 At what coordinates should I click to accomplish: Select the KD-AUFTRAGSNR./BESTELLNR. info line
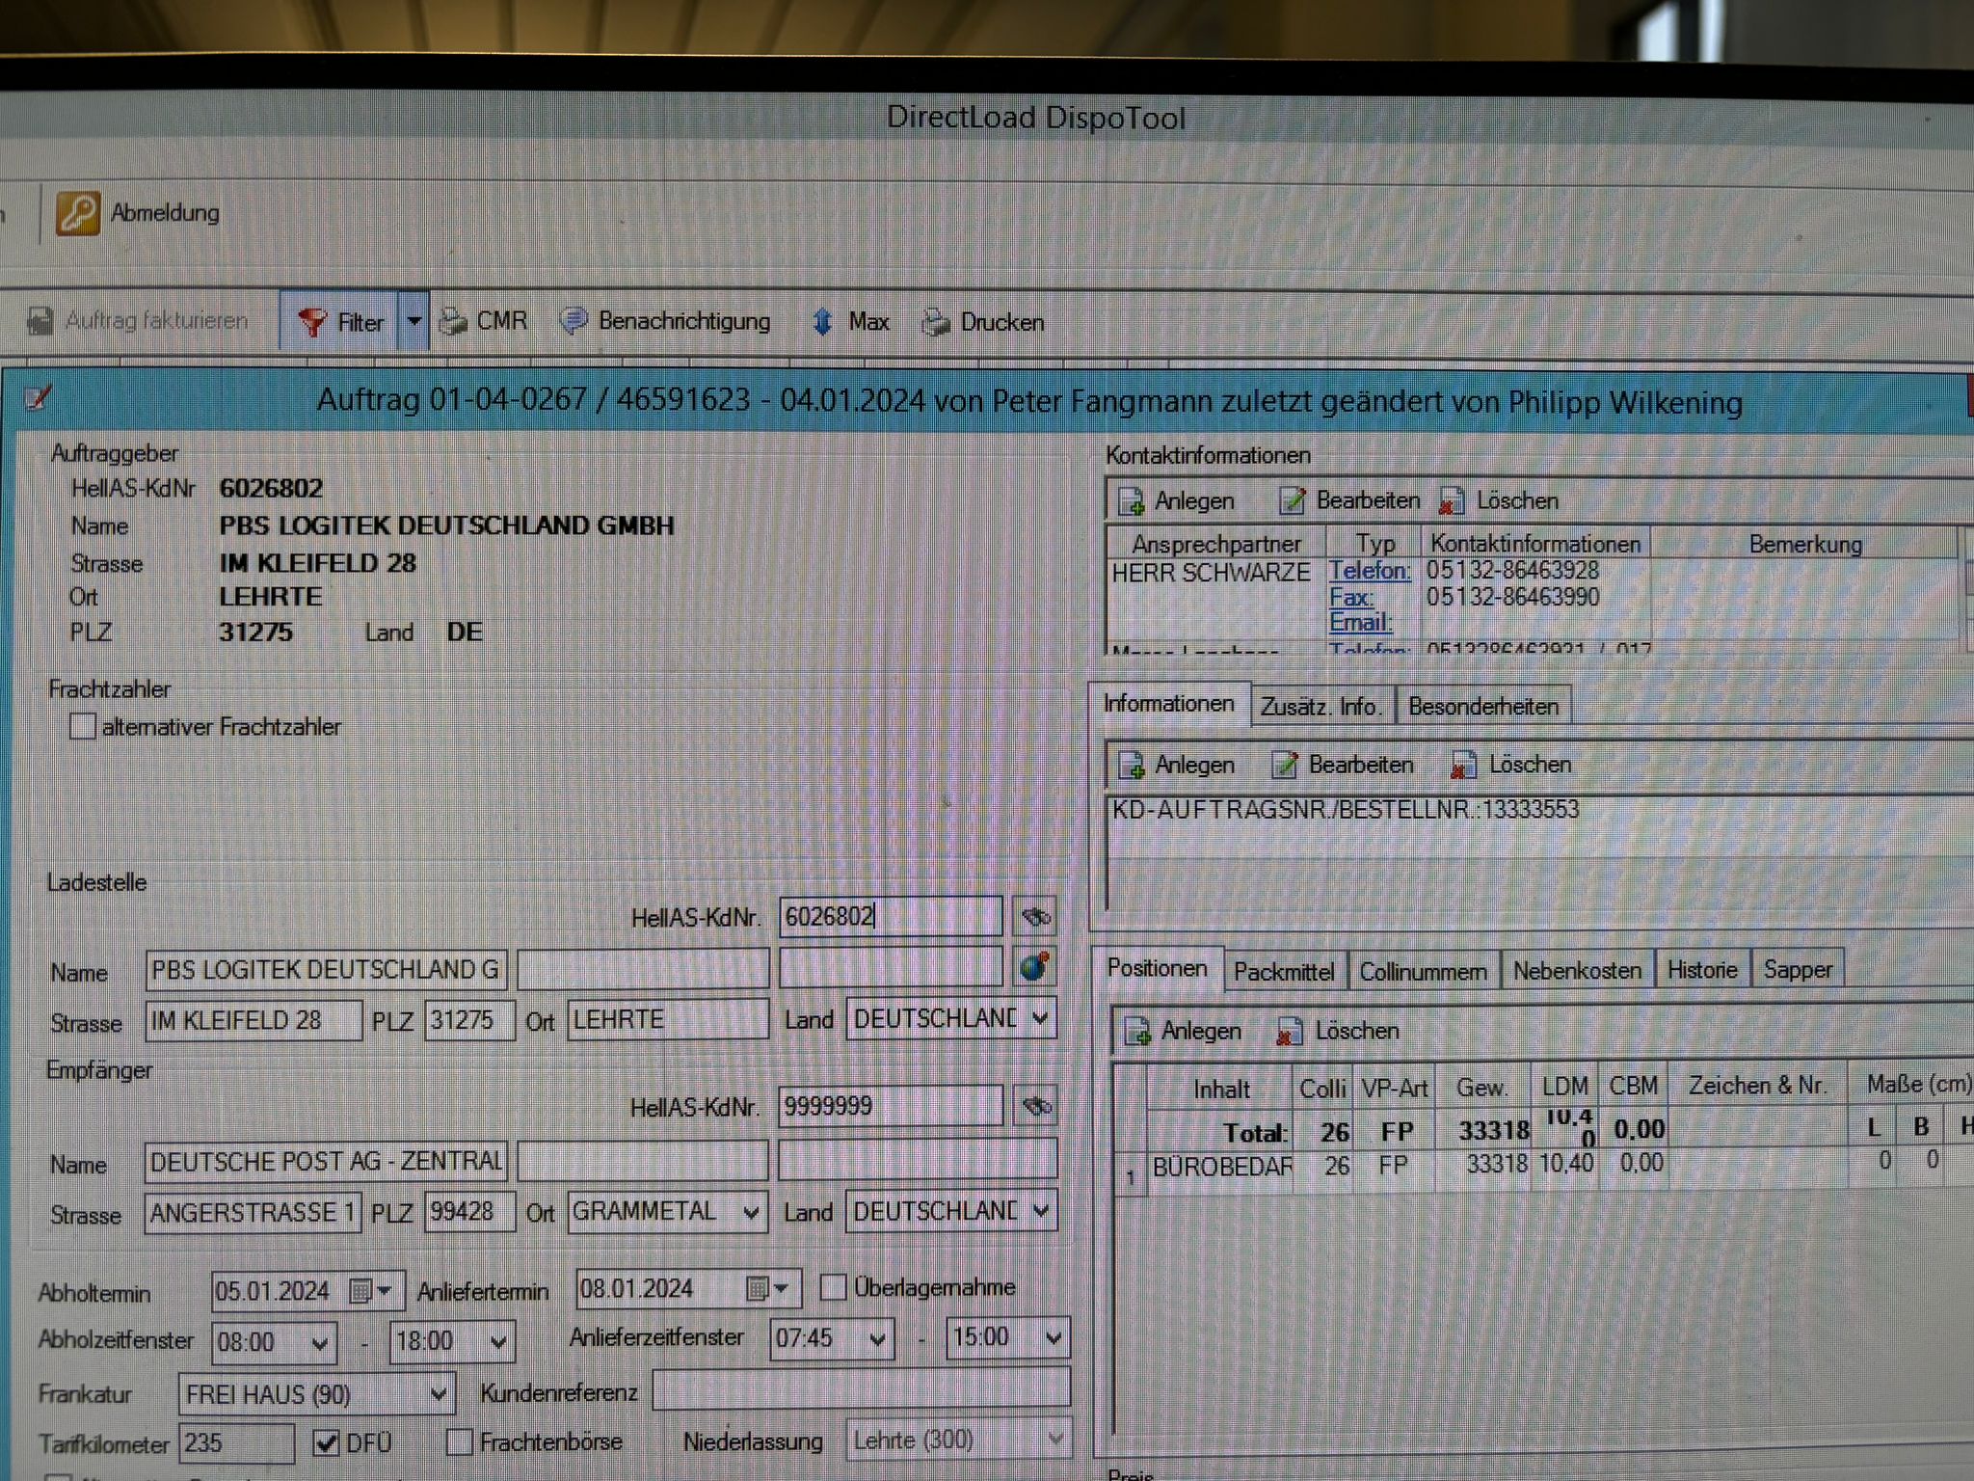pos(1346,810)
